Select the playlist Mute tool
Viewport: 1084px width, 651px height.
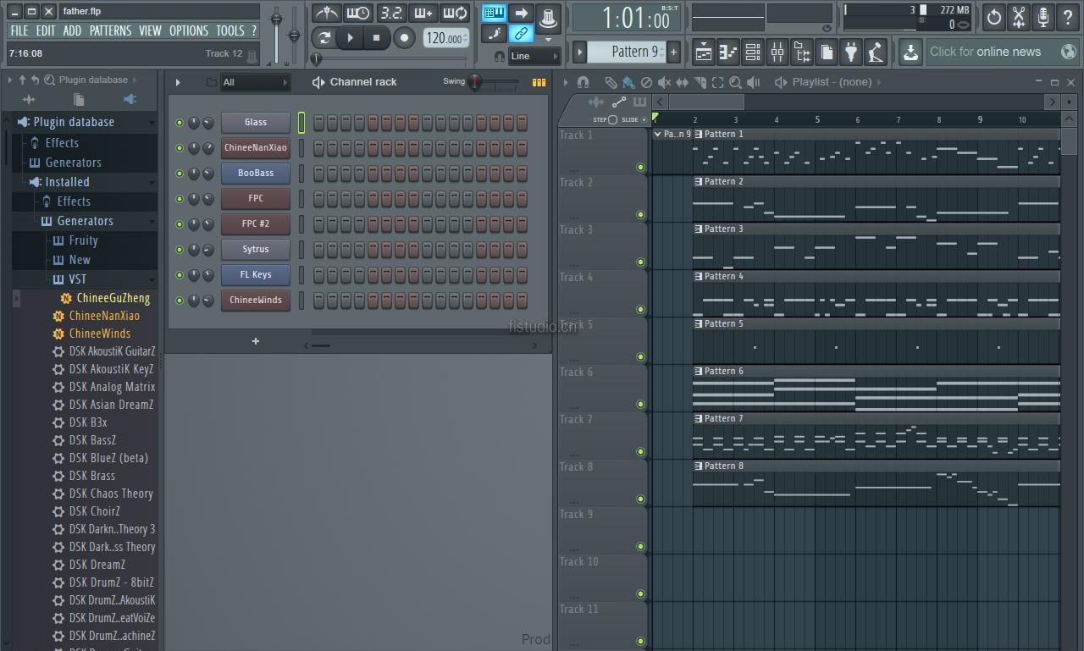coord(664,82)
